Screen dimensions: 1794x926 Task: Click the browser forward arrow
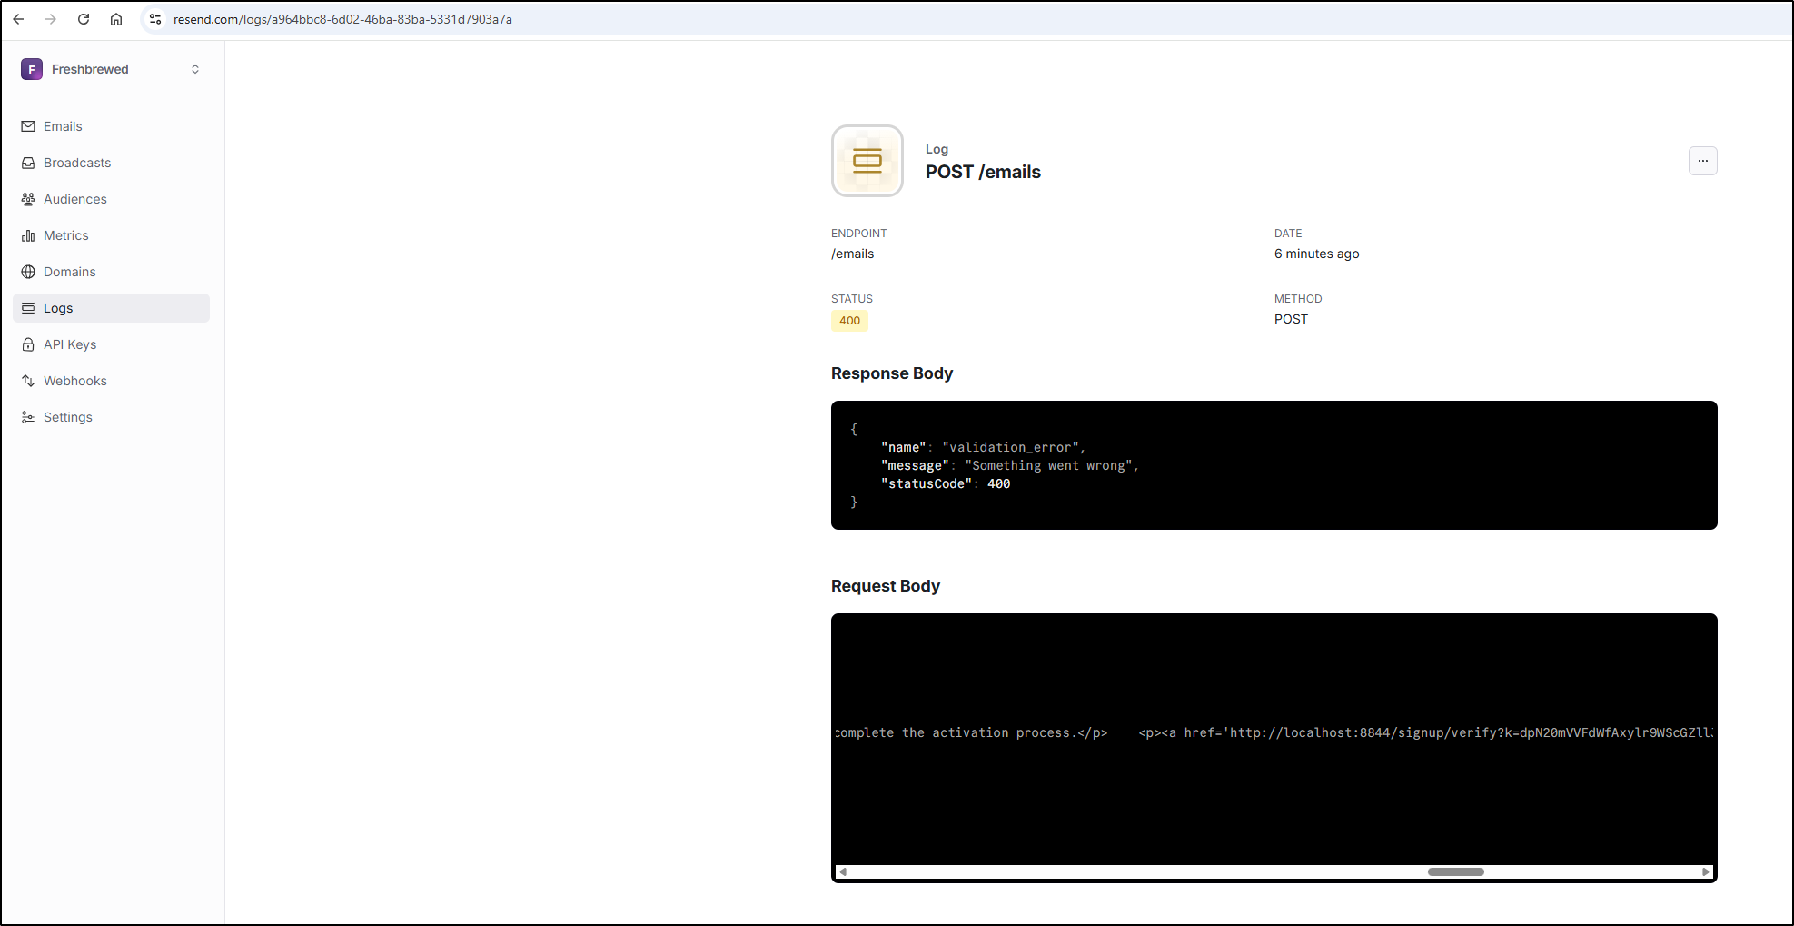click(51, 19)
